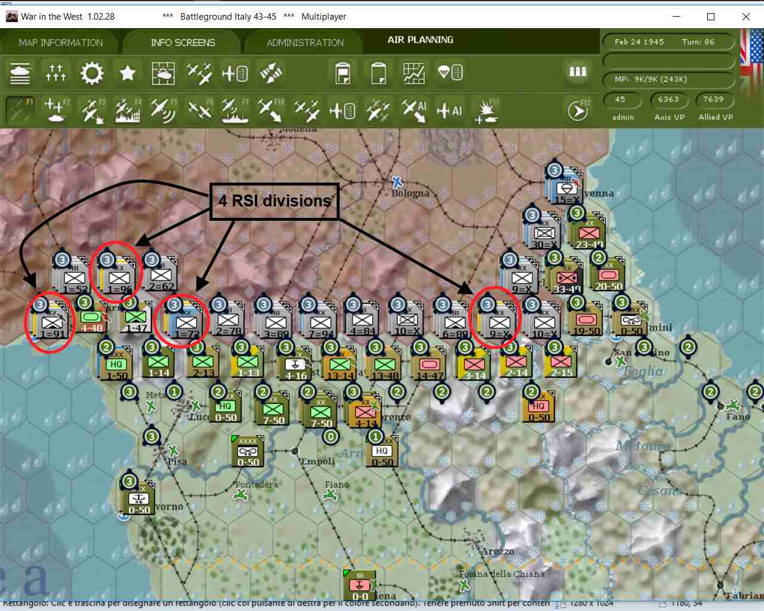Click the admin points value 45
764x611 pixels.
tap(621, 100)
